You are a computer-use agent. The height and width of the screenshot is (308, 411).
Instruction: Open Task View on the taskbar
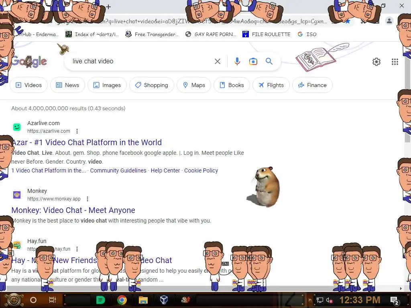click(53, 300)
